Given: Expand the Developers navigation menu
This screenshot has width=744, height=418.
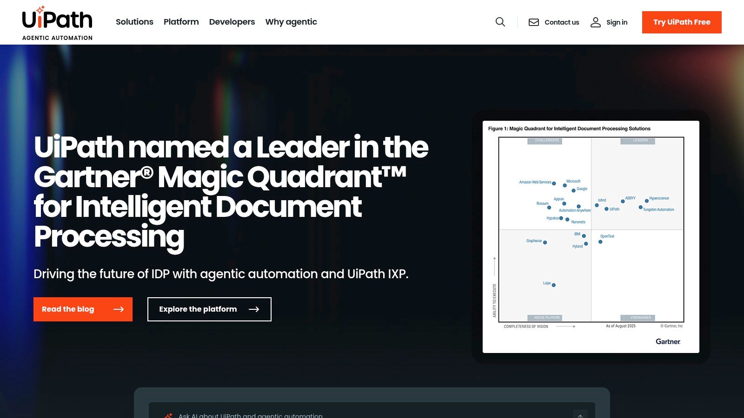Looking at the screenshot, I should [x=232, y=22].
